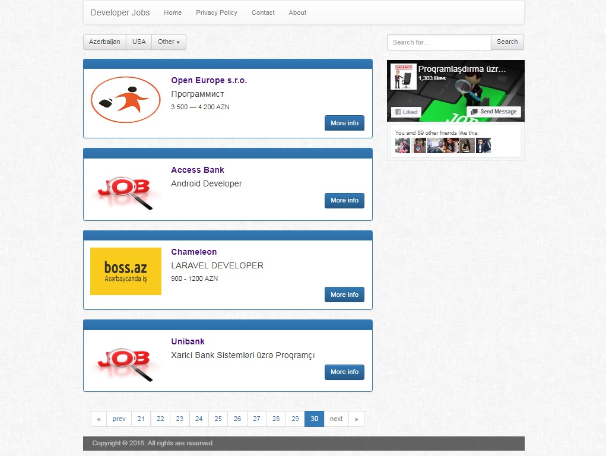More info for Chameleon Laravel Developer
The height and width of the screenshot is (456, 606).
tap(344, 294)
